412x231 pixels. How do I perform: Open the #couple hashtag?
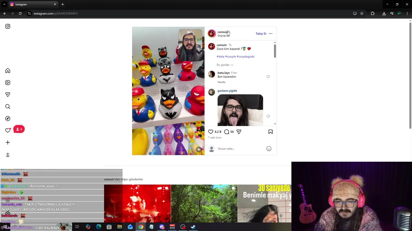[230, 56]
